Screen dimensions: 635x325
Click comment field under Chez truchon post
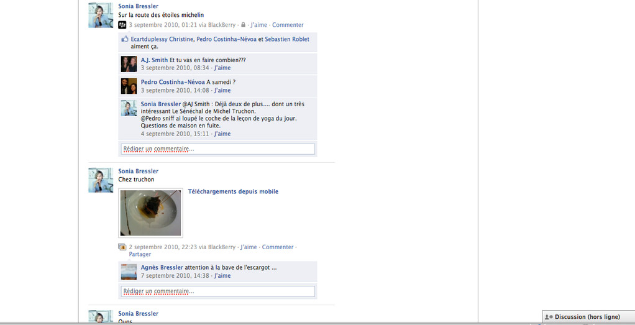point(218,291)
